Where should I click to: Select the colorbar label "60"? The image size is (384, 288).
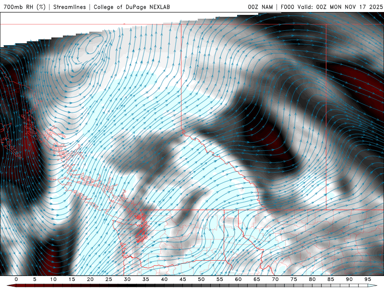tap(238, 279)
